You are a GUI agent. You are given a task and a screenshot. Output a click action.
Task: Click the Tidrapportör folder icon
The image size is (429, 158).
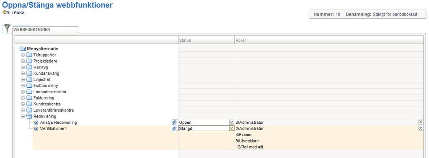click(x=29, y=55)
